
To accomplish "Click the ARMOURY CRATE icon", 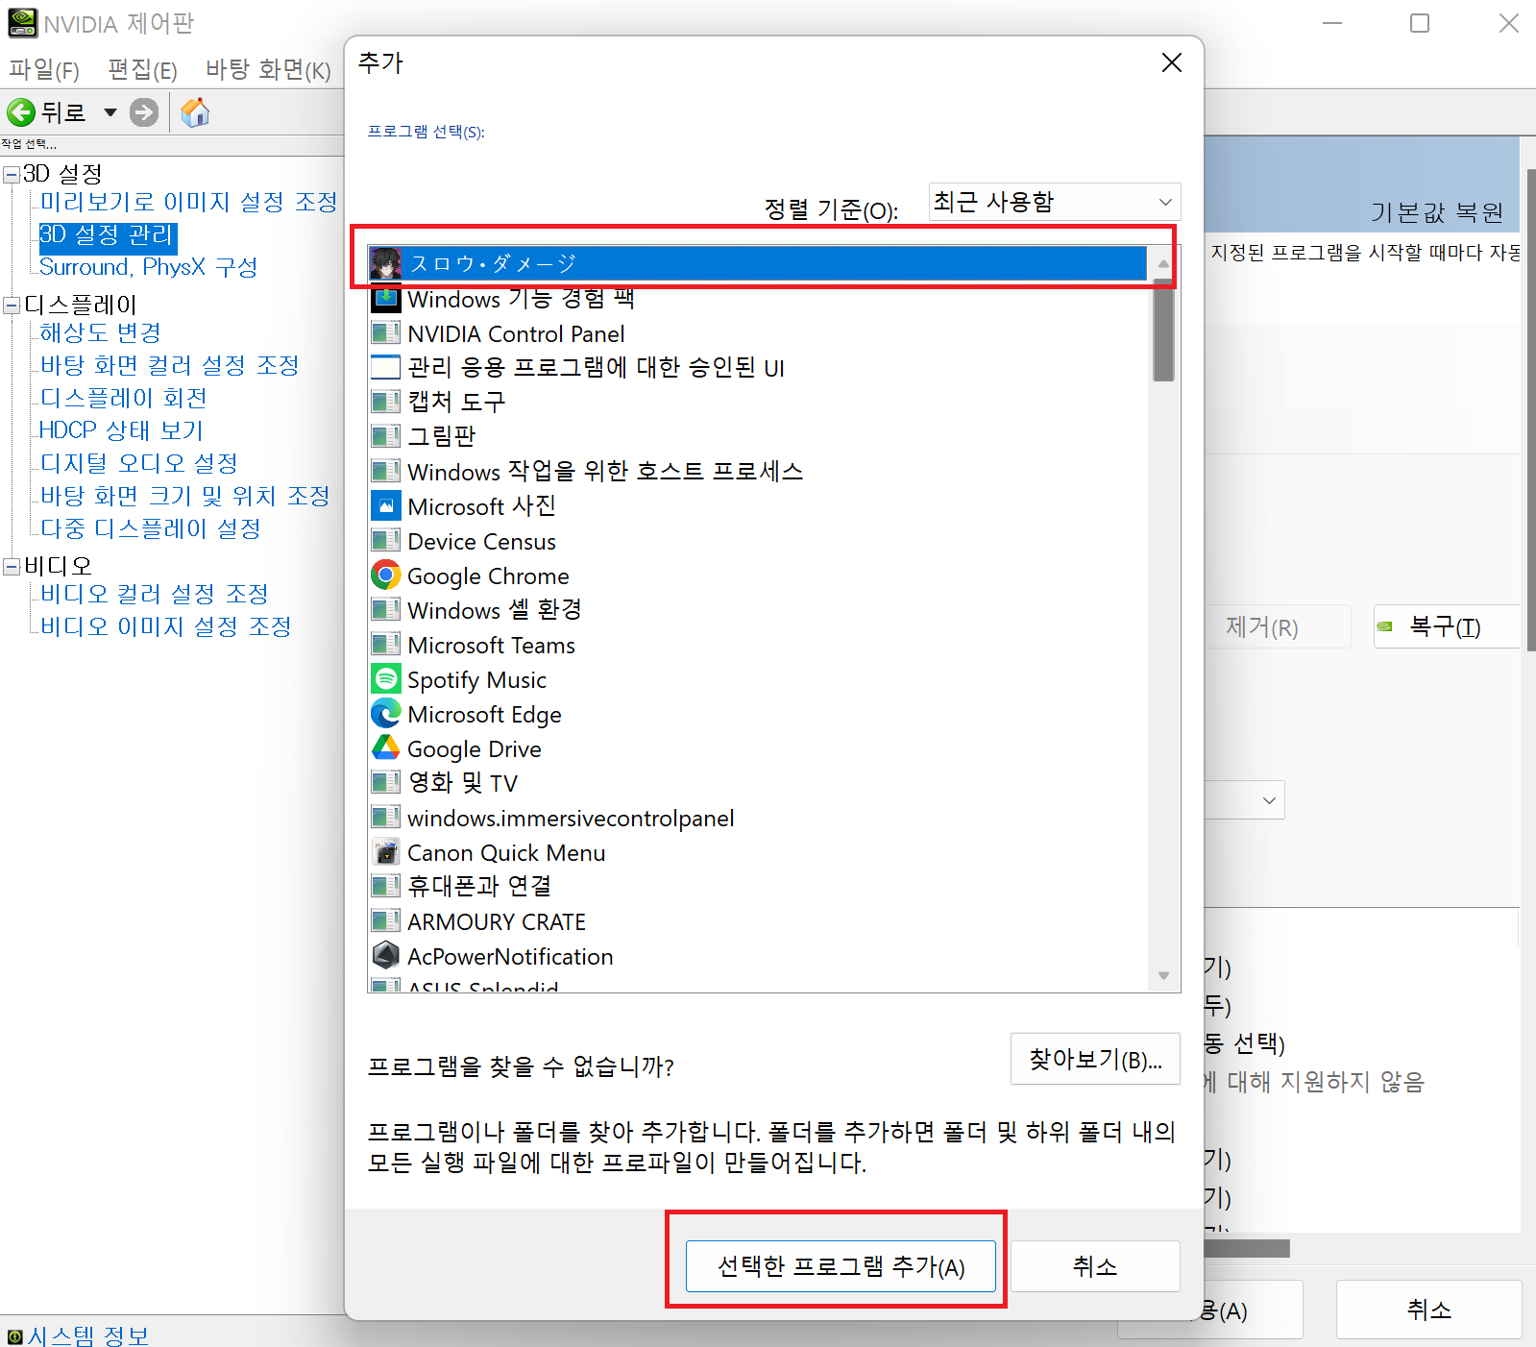I will coord(386,921).
